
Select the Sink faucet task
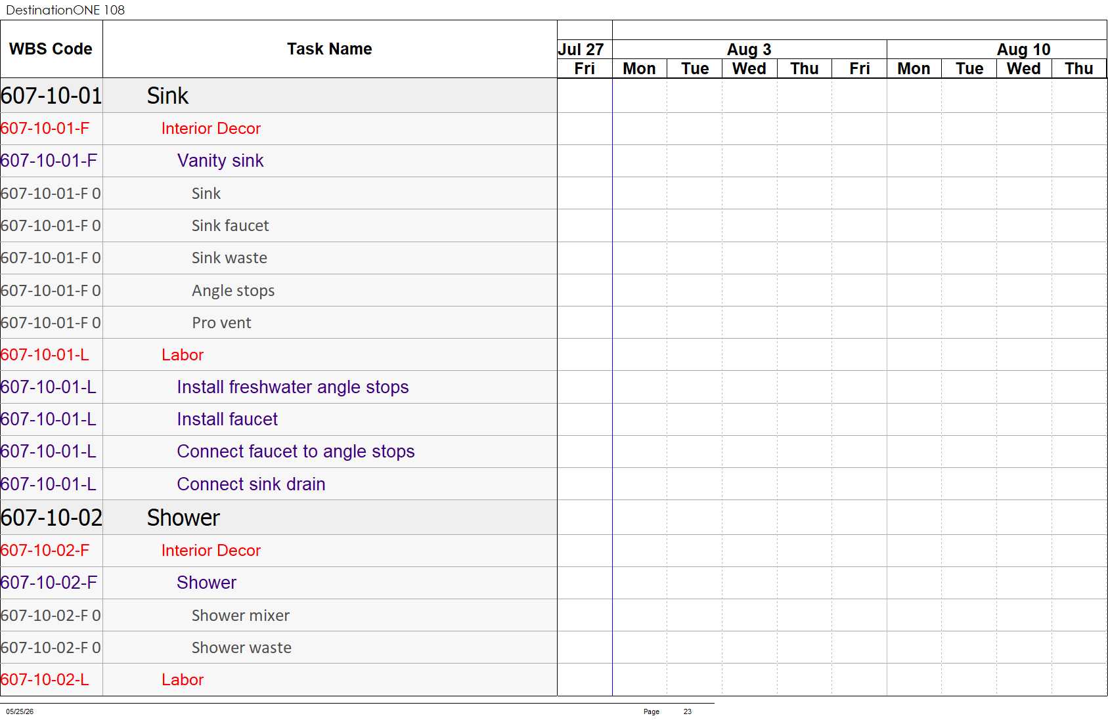(230, 226)
